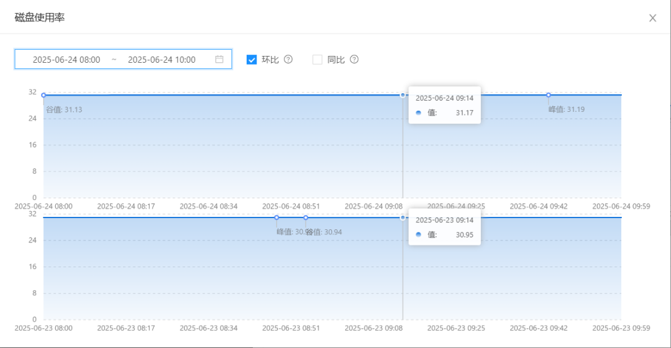The image size is (671, 348).
Task: Click the 09:14 point on 06-23 chart
Action: pos(403,217)
